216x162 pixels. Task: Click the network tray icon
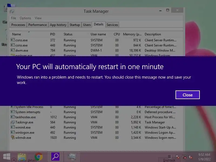tap(184, 157)
